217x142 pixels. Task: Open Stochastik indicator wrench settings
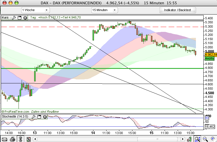pos(33,117)
